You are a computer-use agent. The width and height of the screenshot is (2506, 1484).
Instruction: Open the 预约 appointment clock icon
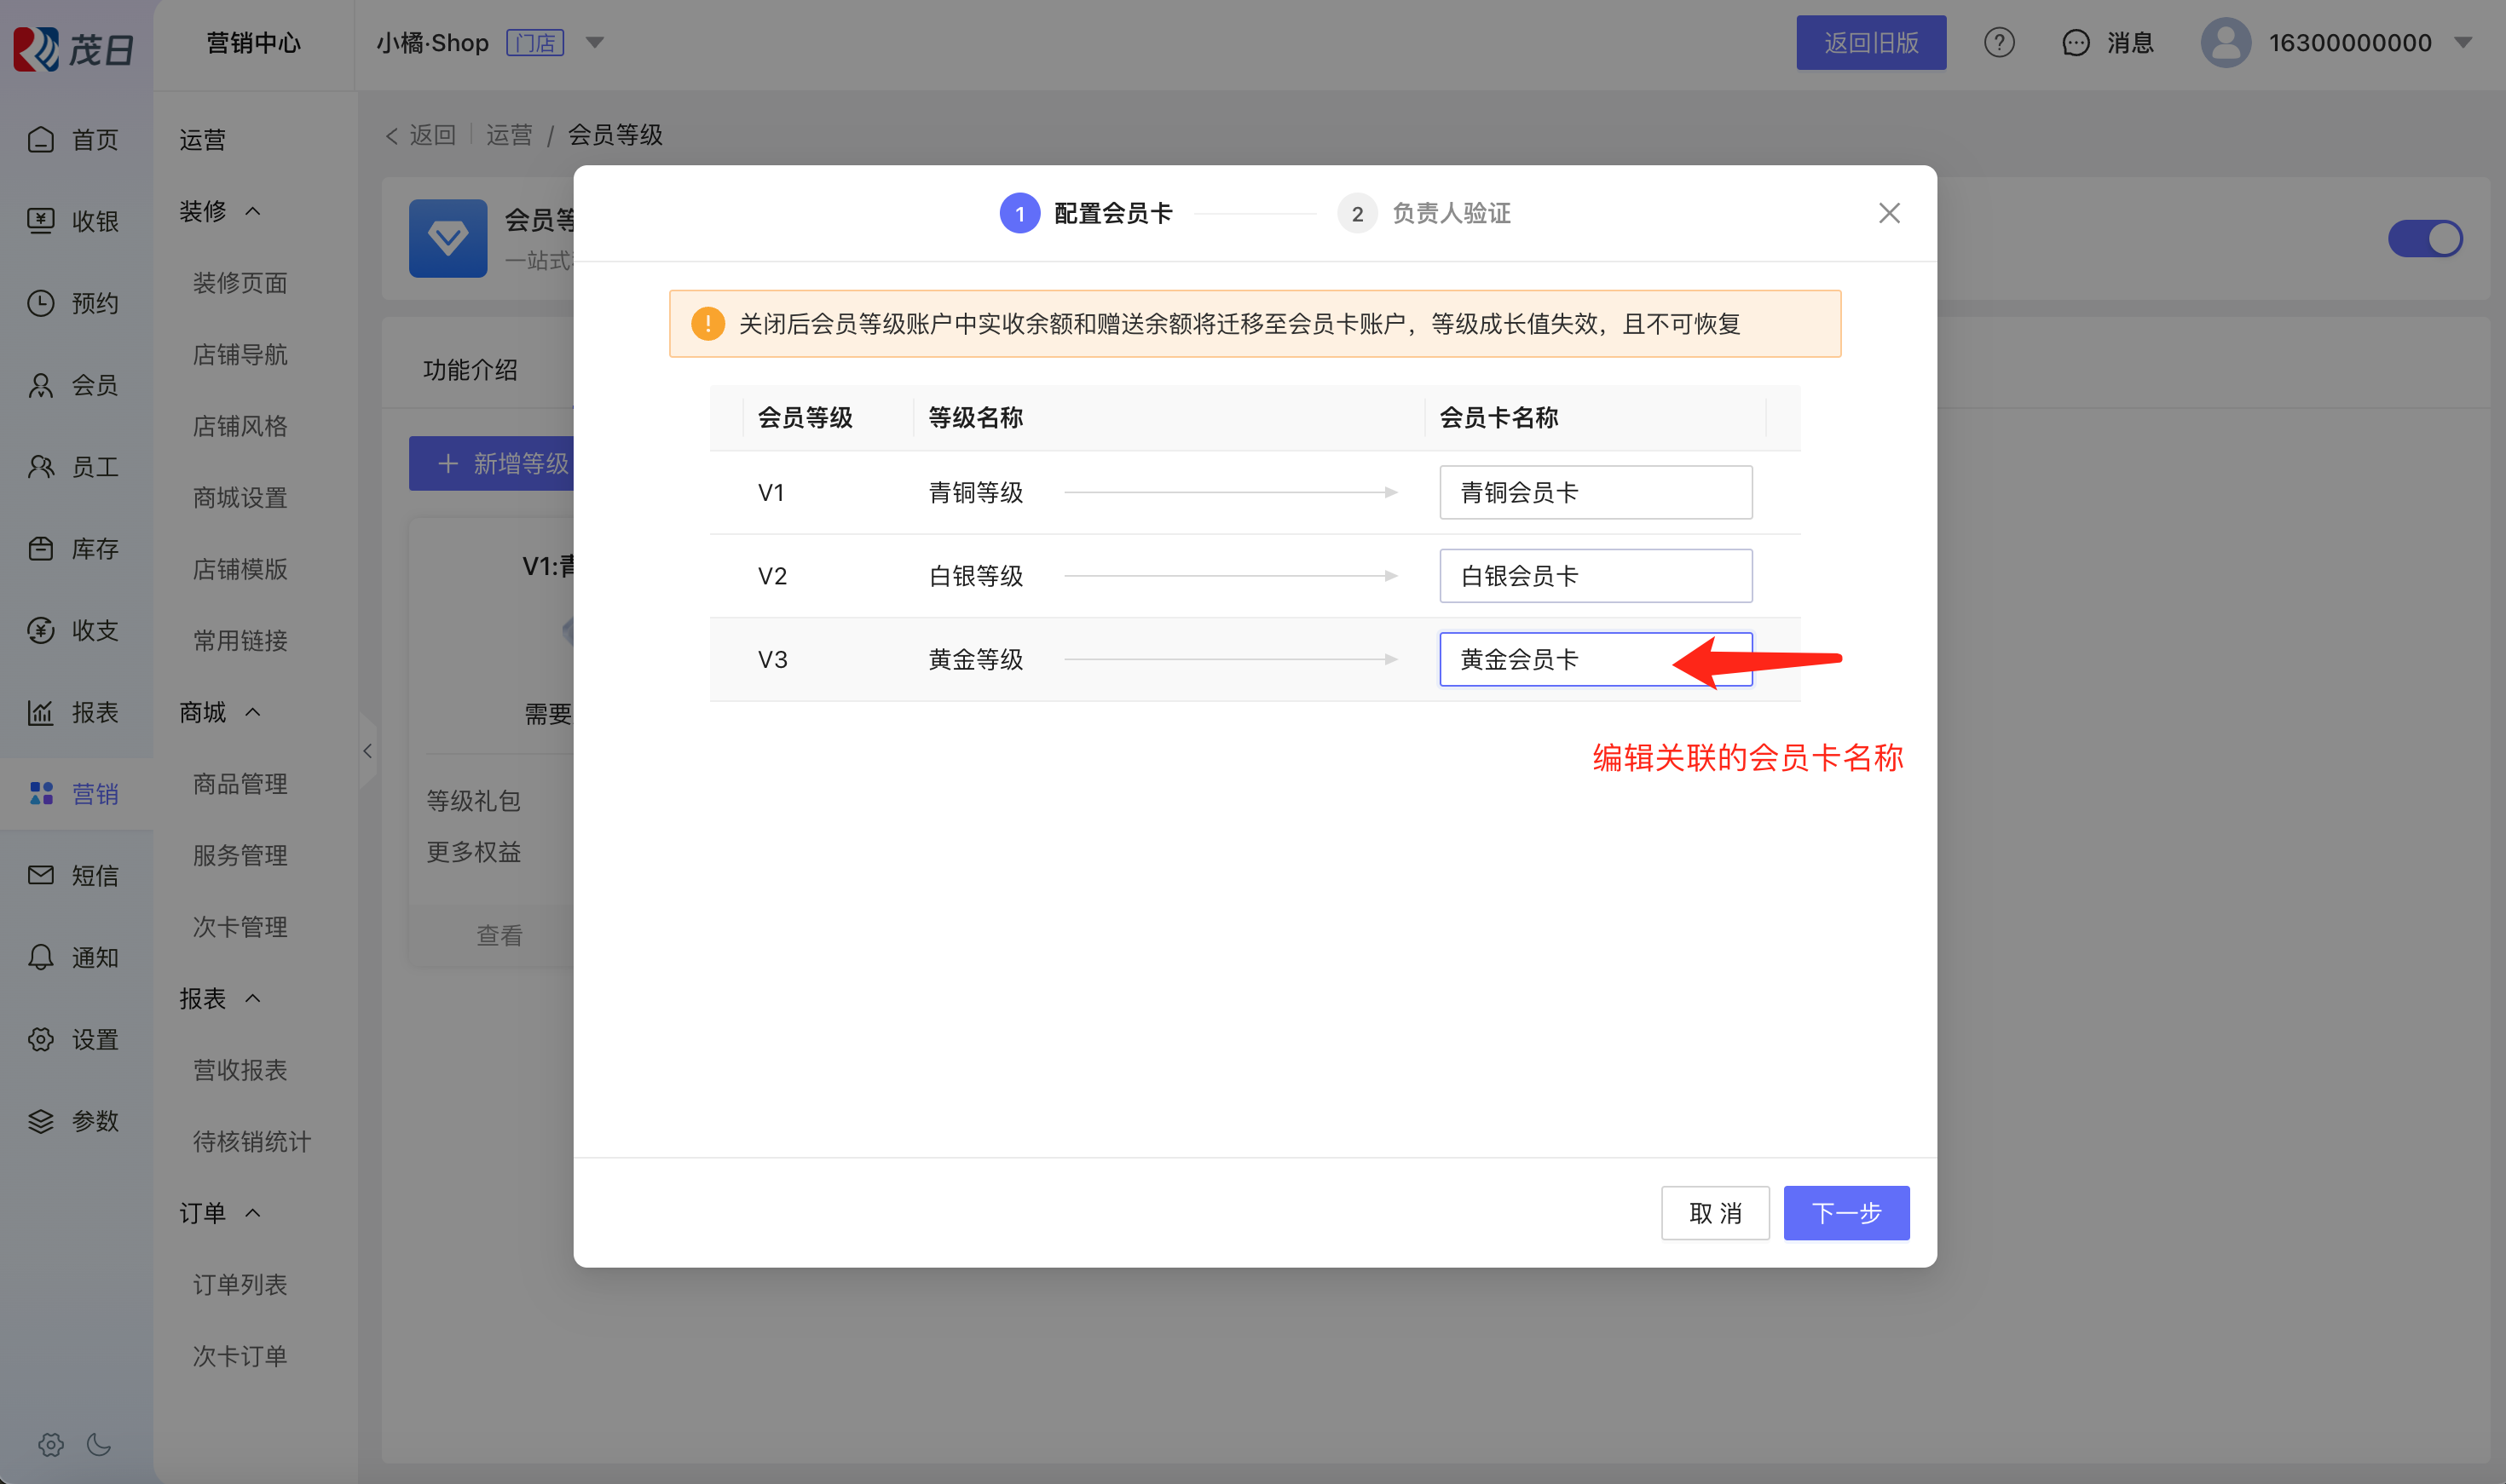(x=41, y=303)
